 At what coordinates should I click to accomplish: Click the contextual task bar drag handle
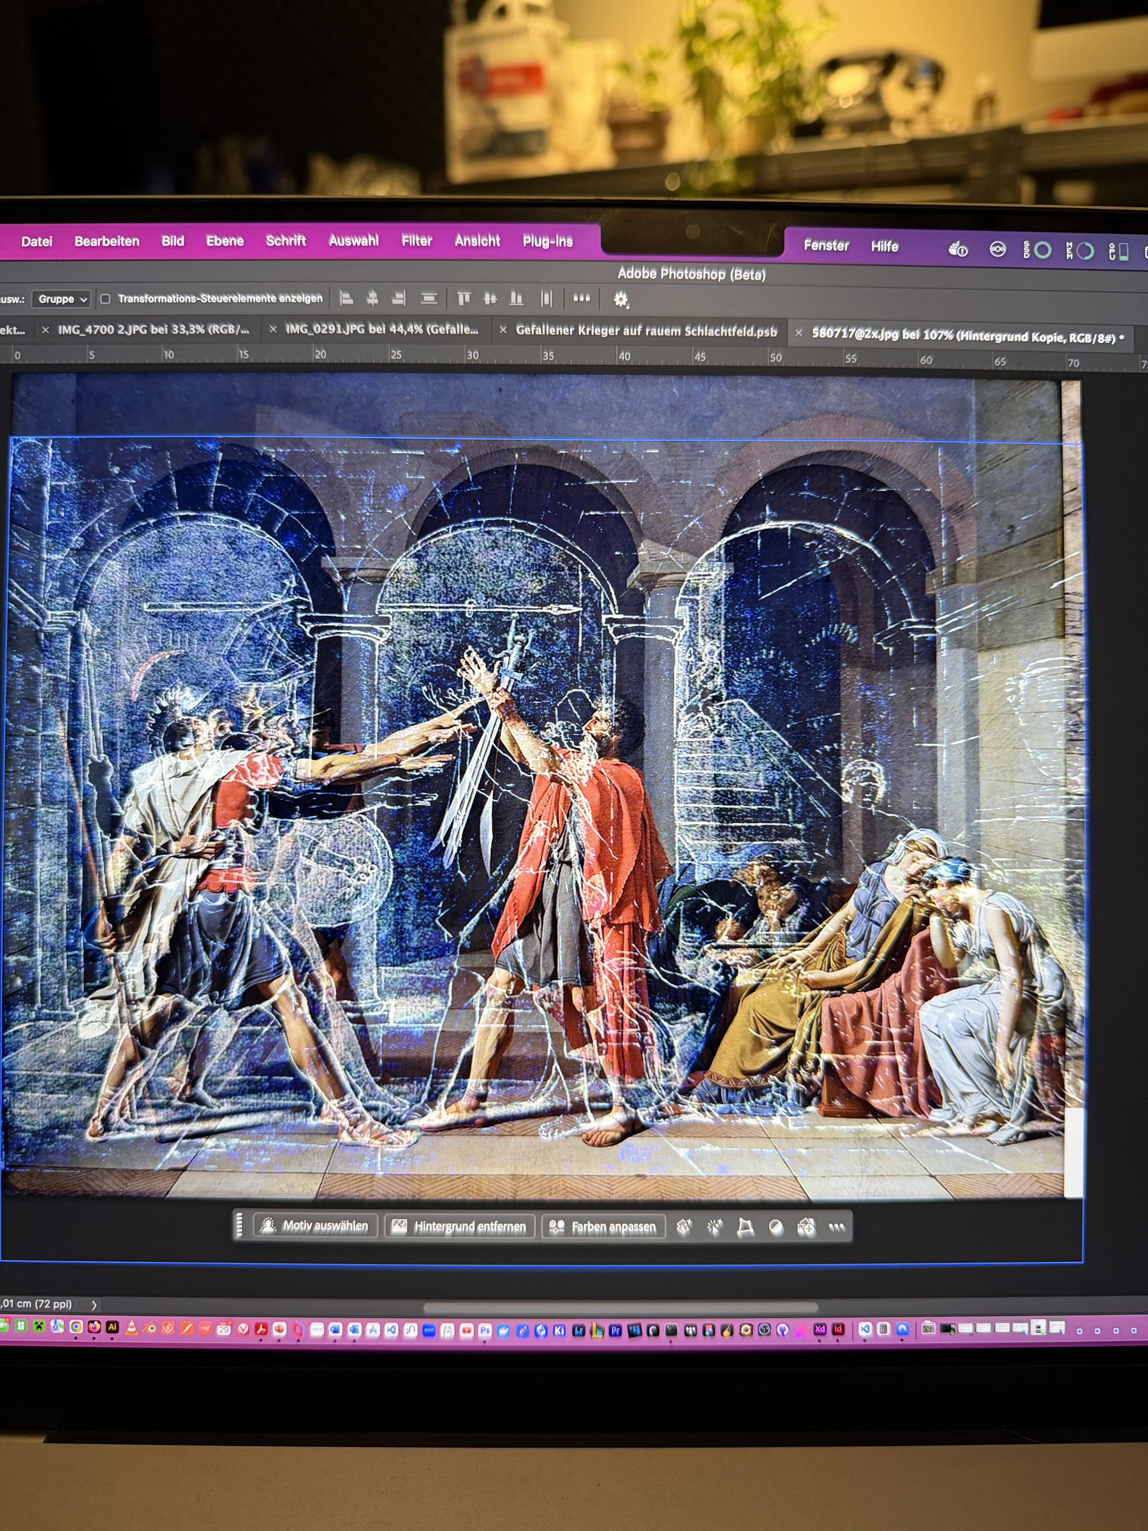pyautogui.click(x=239, y=1225)
